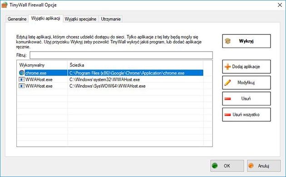
Task: Select WWAHost.exe name in SysWOW64 row
Action: click(39, 86)
